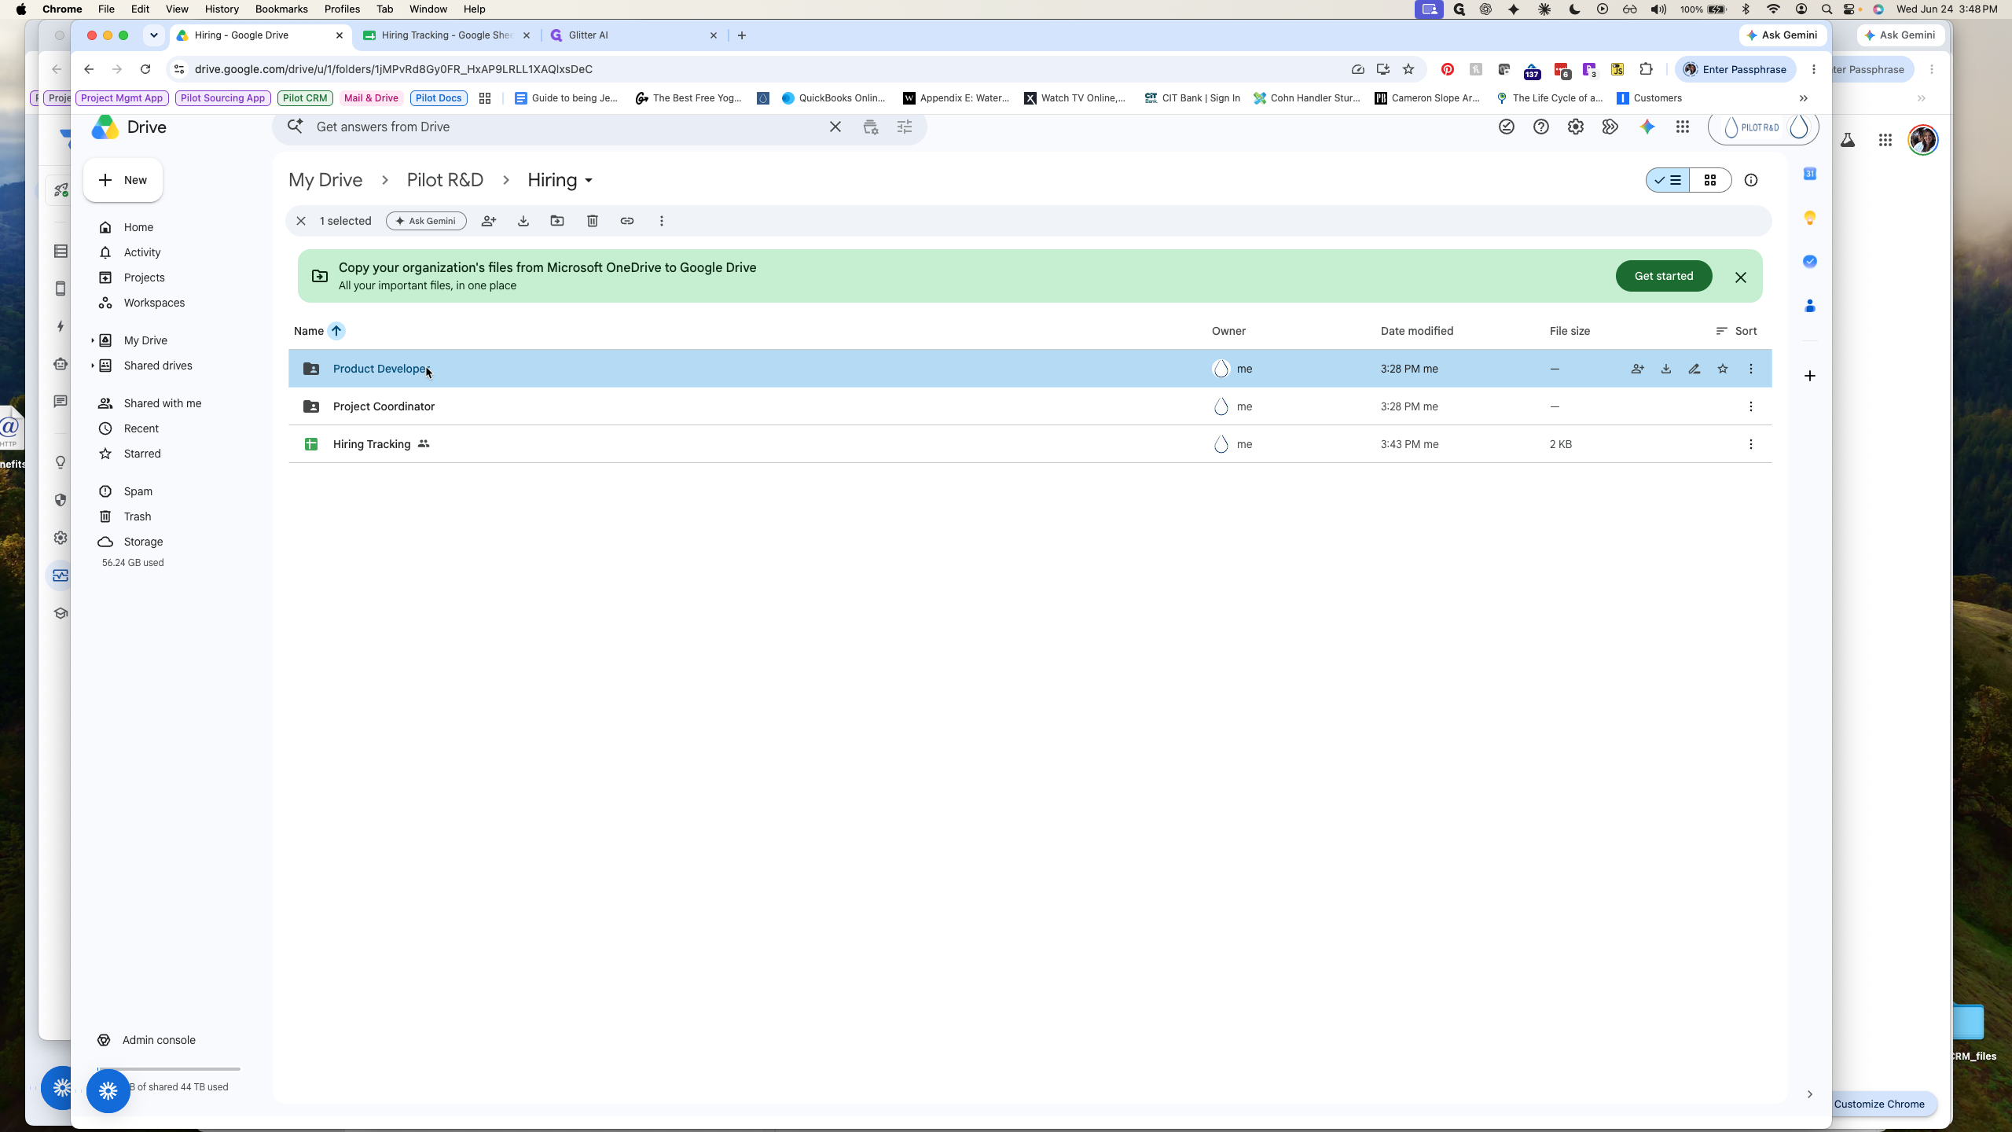
Task: Click the Move to folder icon
Action: tap(557, 221)
